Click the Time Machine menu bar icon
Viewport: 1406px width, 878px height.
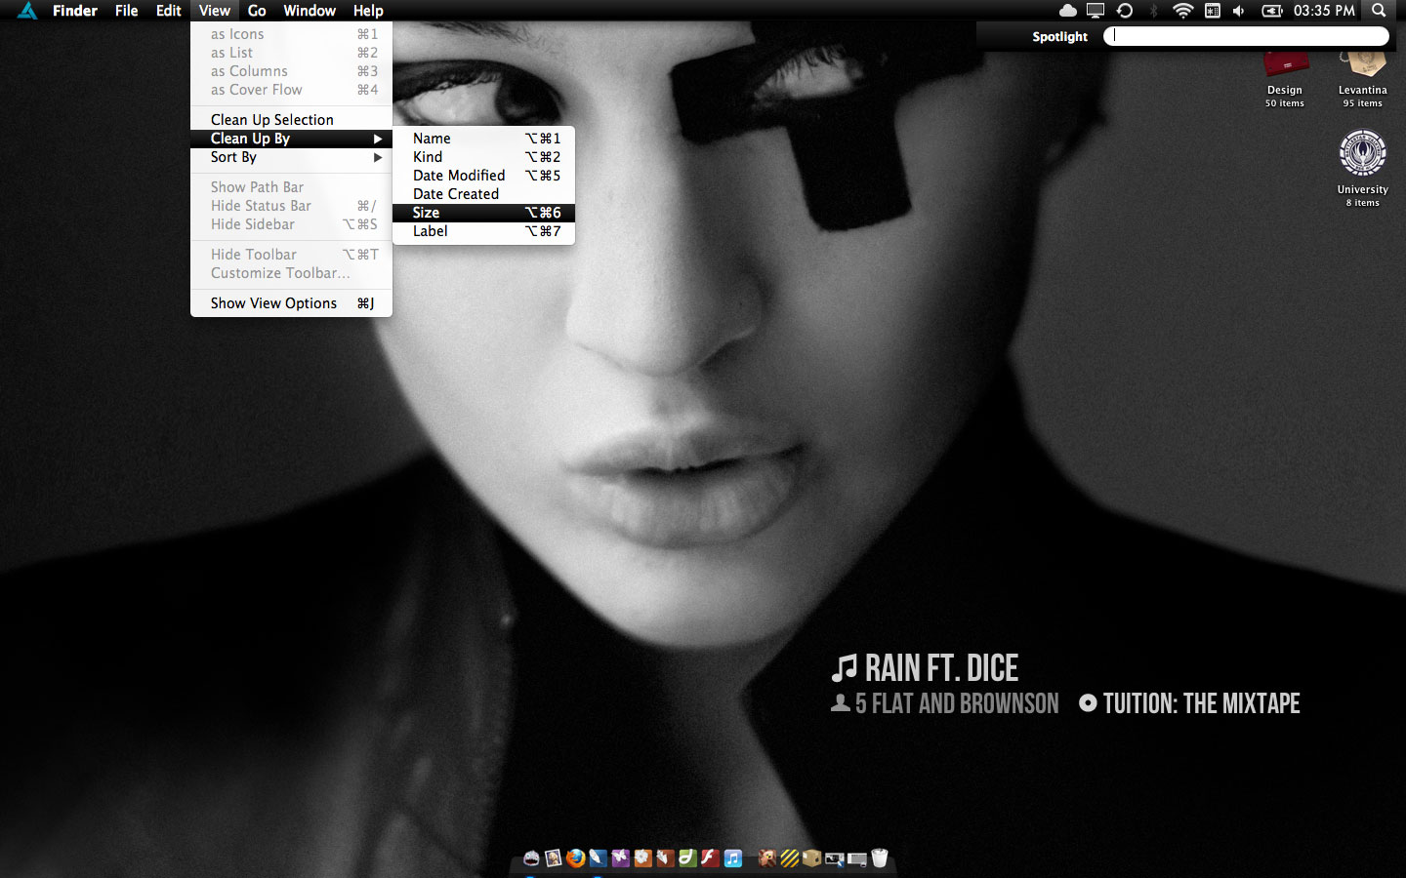[1125, 11]
